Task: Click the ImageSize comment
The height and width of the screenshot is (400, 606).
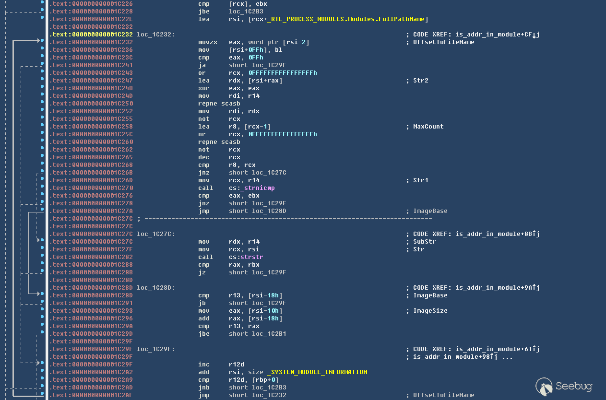Action: tap(430, 311)
